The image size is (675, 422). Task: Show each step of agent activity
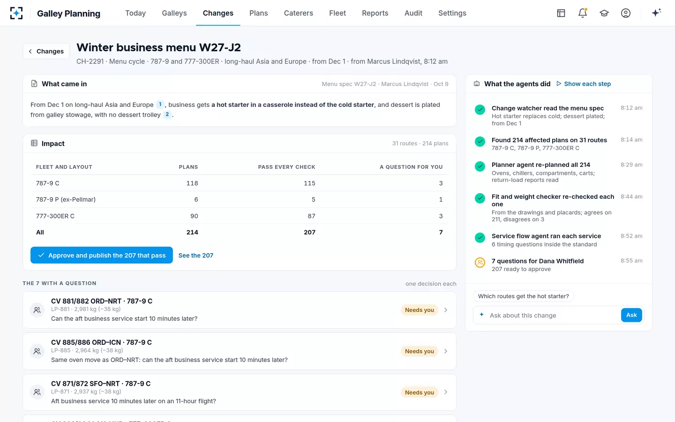[x=584, y=84]
